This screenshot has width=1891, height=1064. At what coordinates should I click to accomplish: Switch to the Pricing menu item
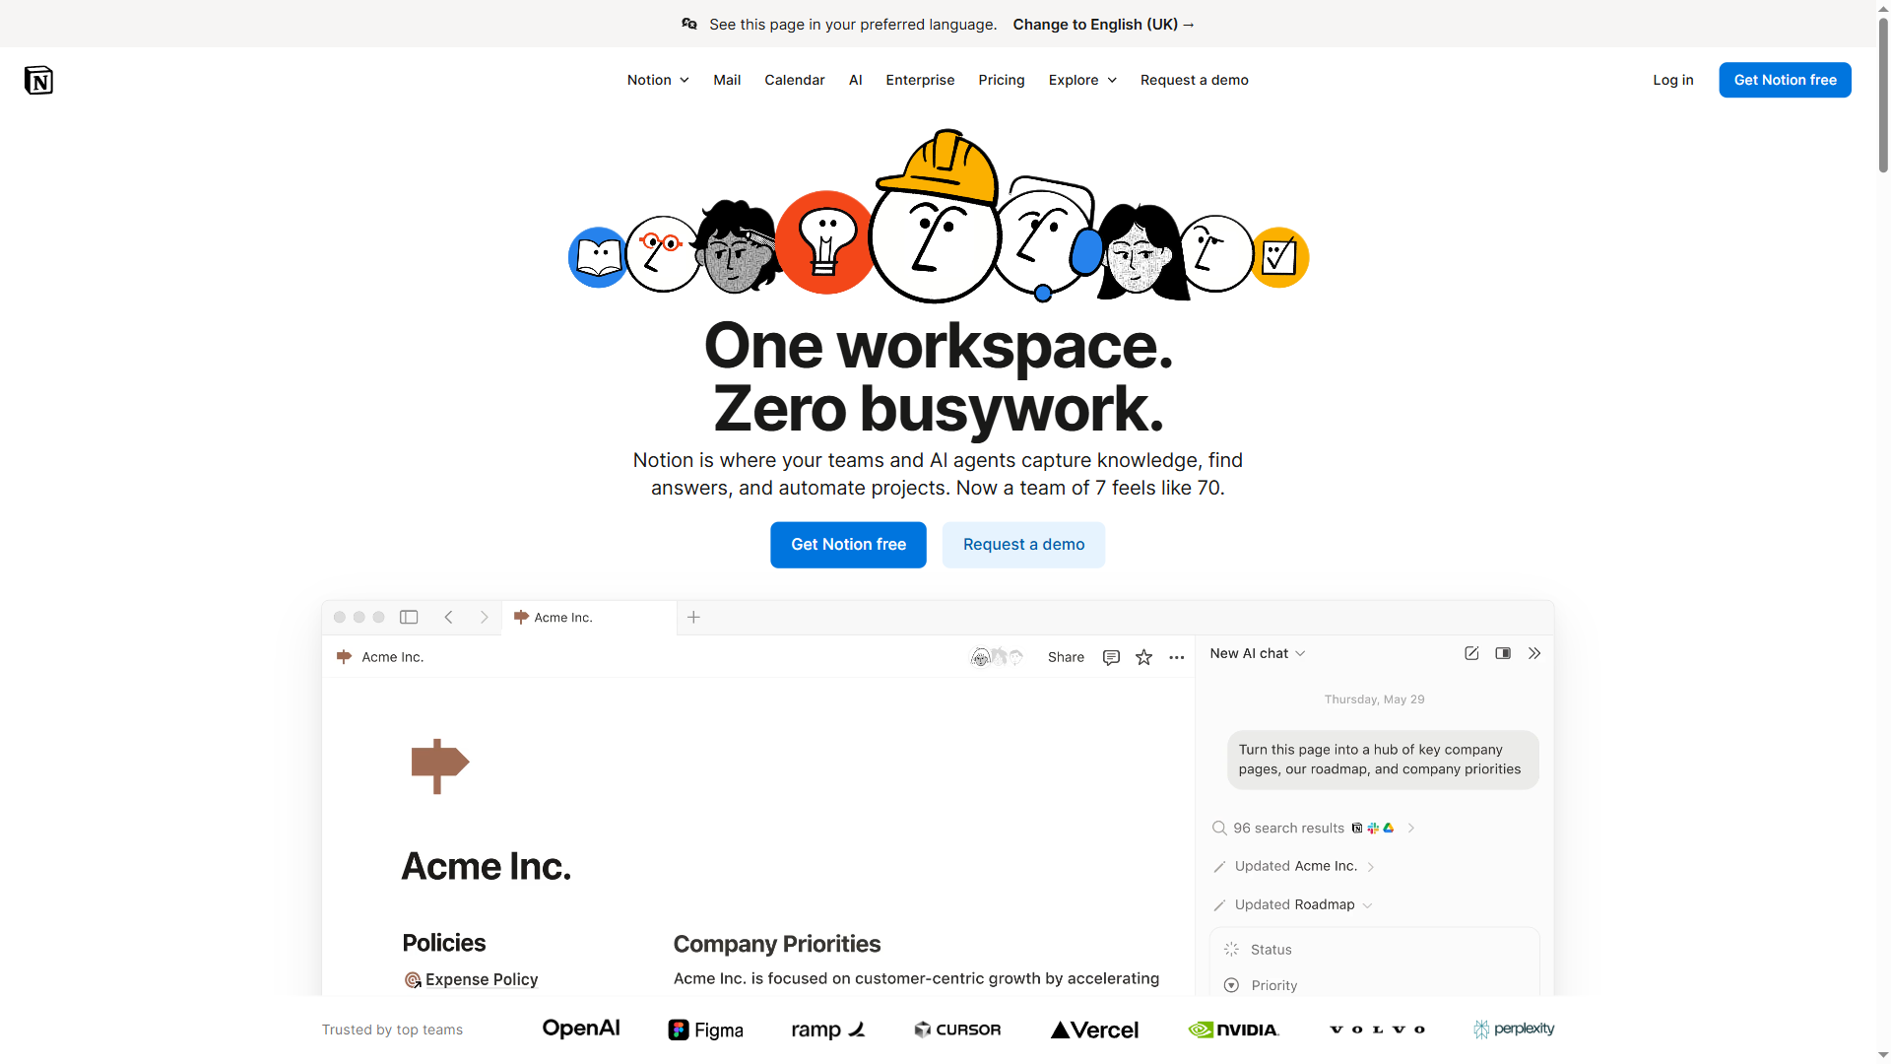[1001, 80]
